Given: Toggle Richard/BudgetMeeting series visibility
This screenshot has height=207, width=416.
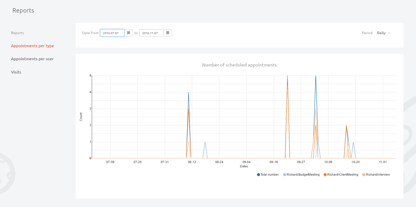Looking at the screenshot, I should [x=301, y=175].
